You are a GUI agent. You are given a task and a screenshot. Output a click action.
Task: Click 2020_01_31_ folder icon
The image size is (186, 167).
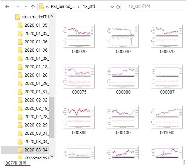pyautogui.click(x=20, y=92)
